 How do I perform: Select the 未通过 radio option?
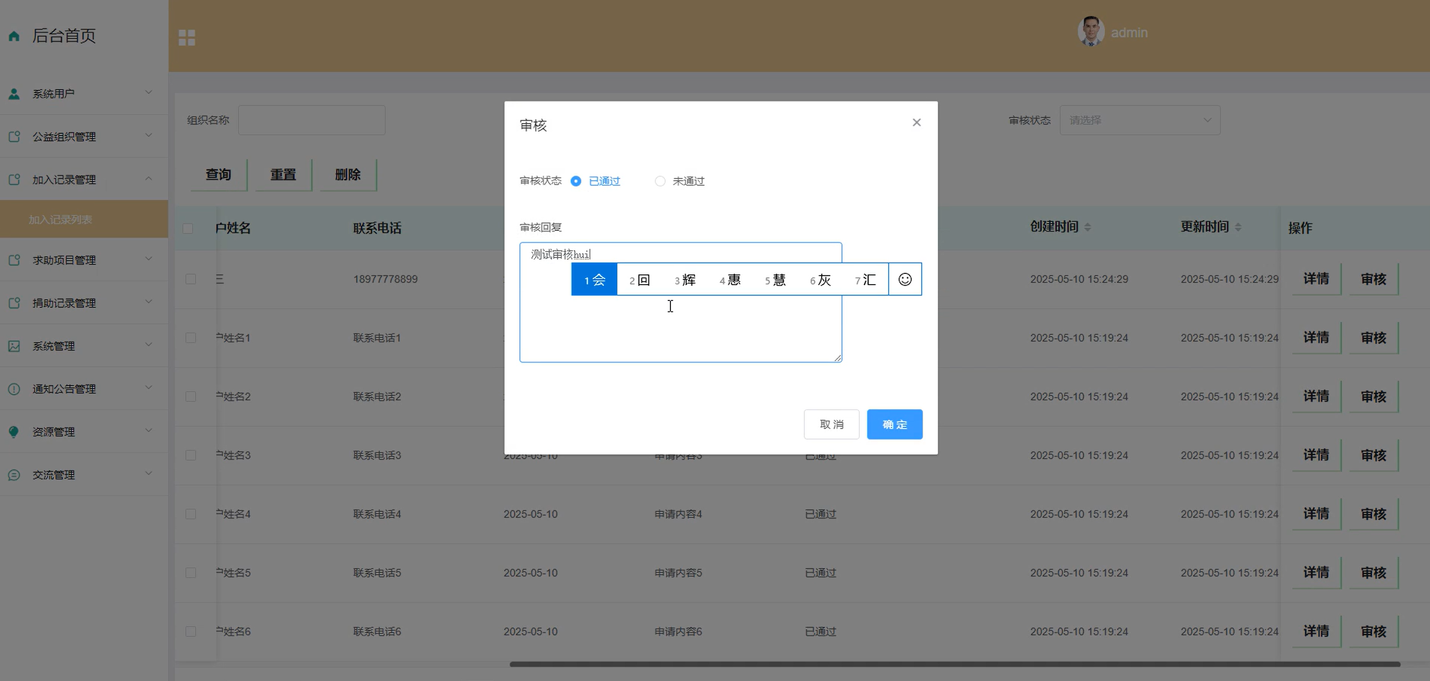click(x=660, y=181)
